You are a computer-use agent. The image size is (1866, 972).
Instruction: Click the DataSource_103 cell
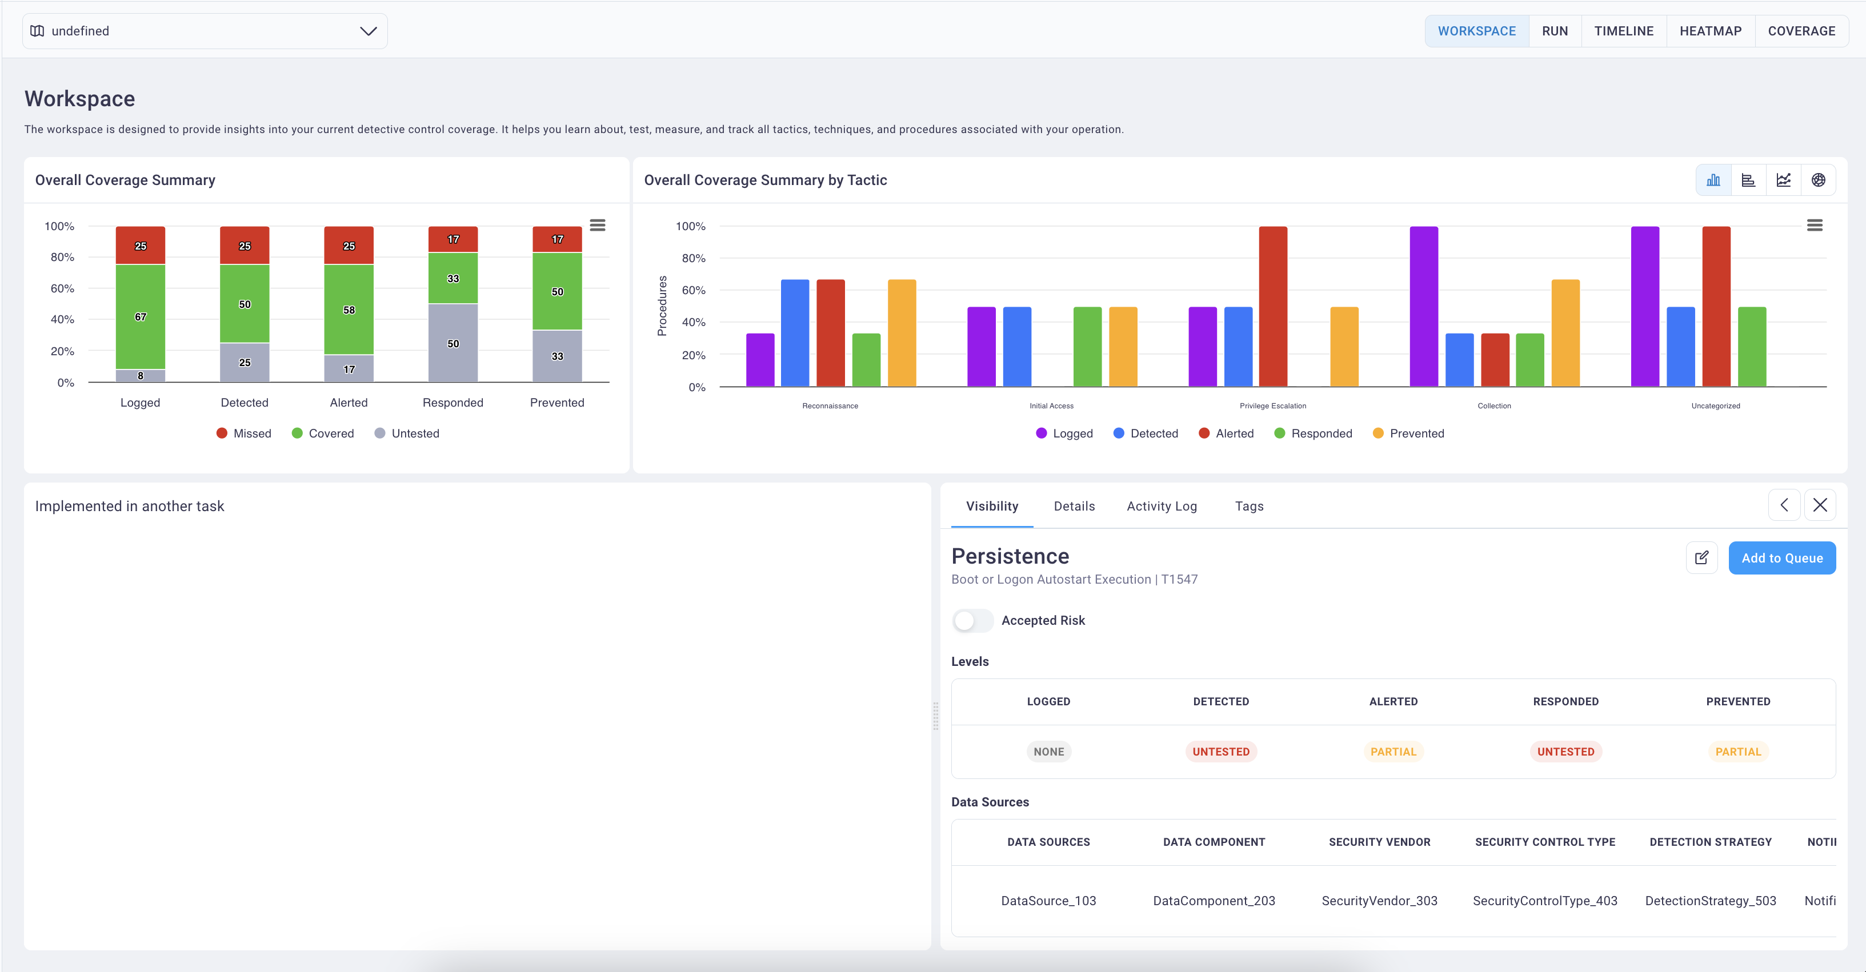[x=1048, y=900]
